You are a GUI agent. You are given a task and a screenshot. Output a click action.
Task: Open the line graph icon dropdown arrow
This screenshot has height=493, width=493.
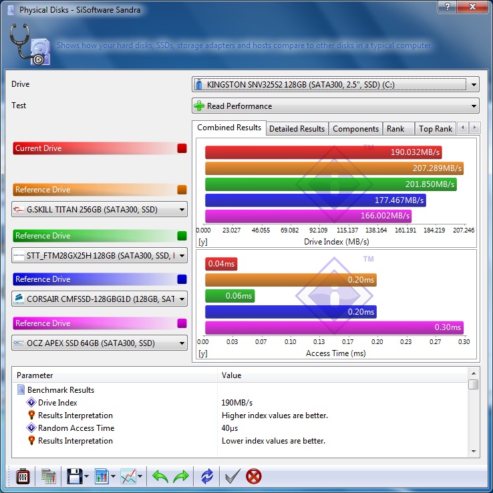pyautogui.click(x=140, y=477)
